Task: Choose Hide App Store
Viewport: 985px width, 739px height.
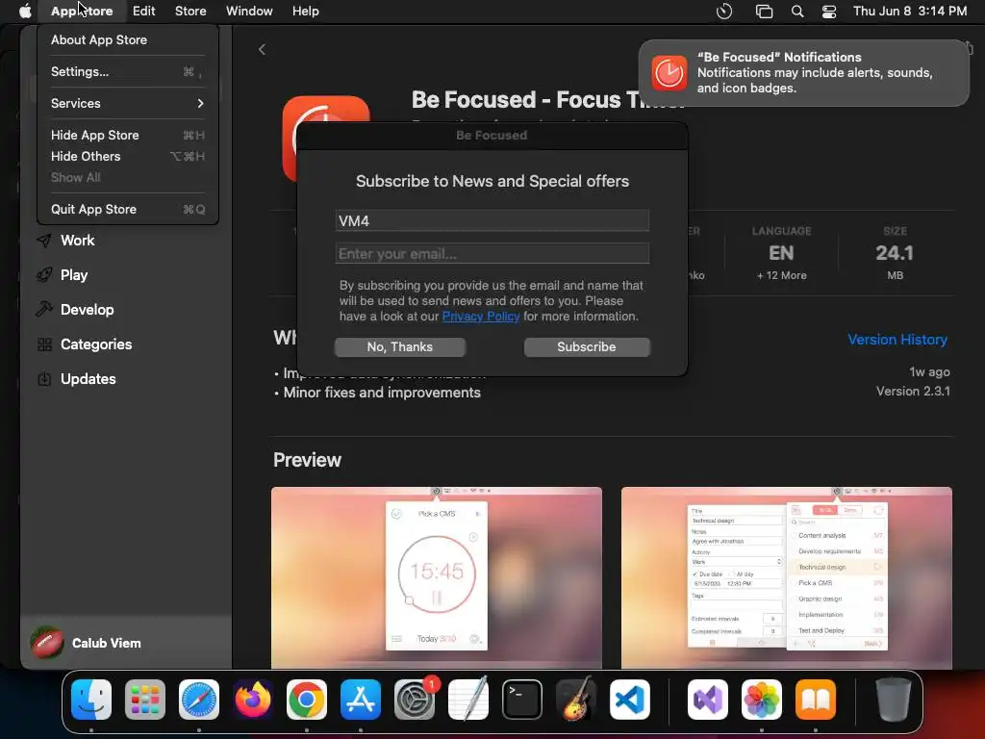Action: pyautogui.click(x=128, y=135)
